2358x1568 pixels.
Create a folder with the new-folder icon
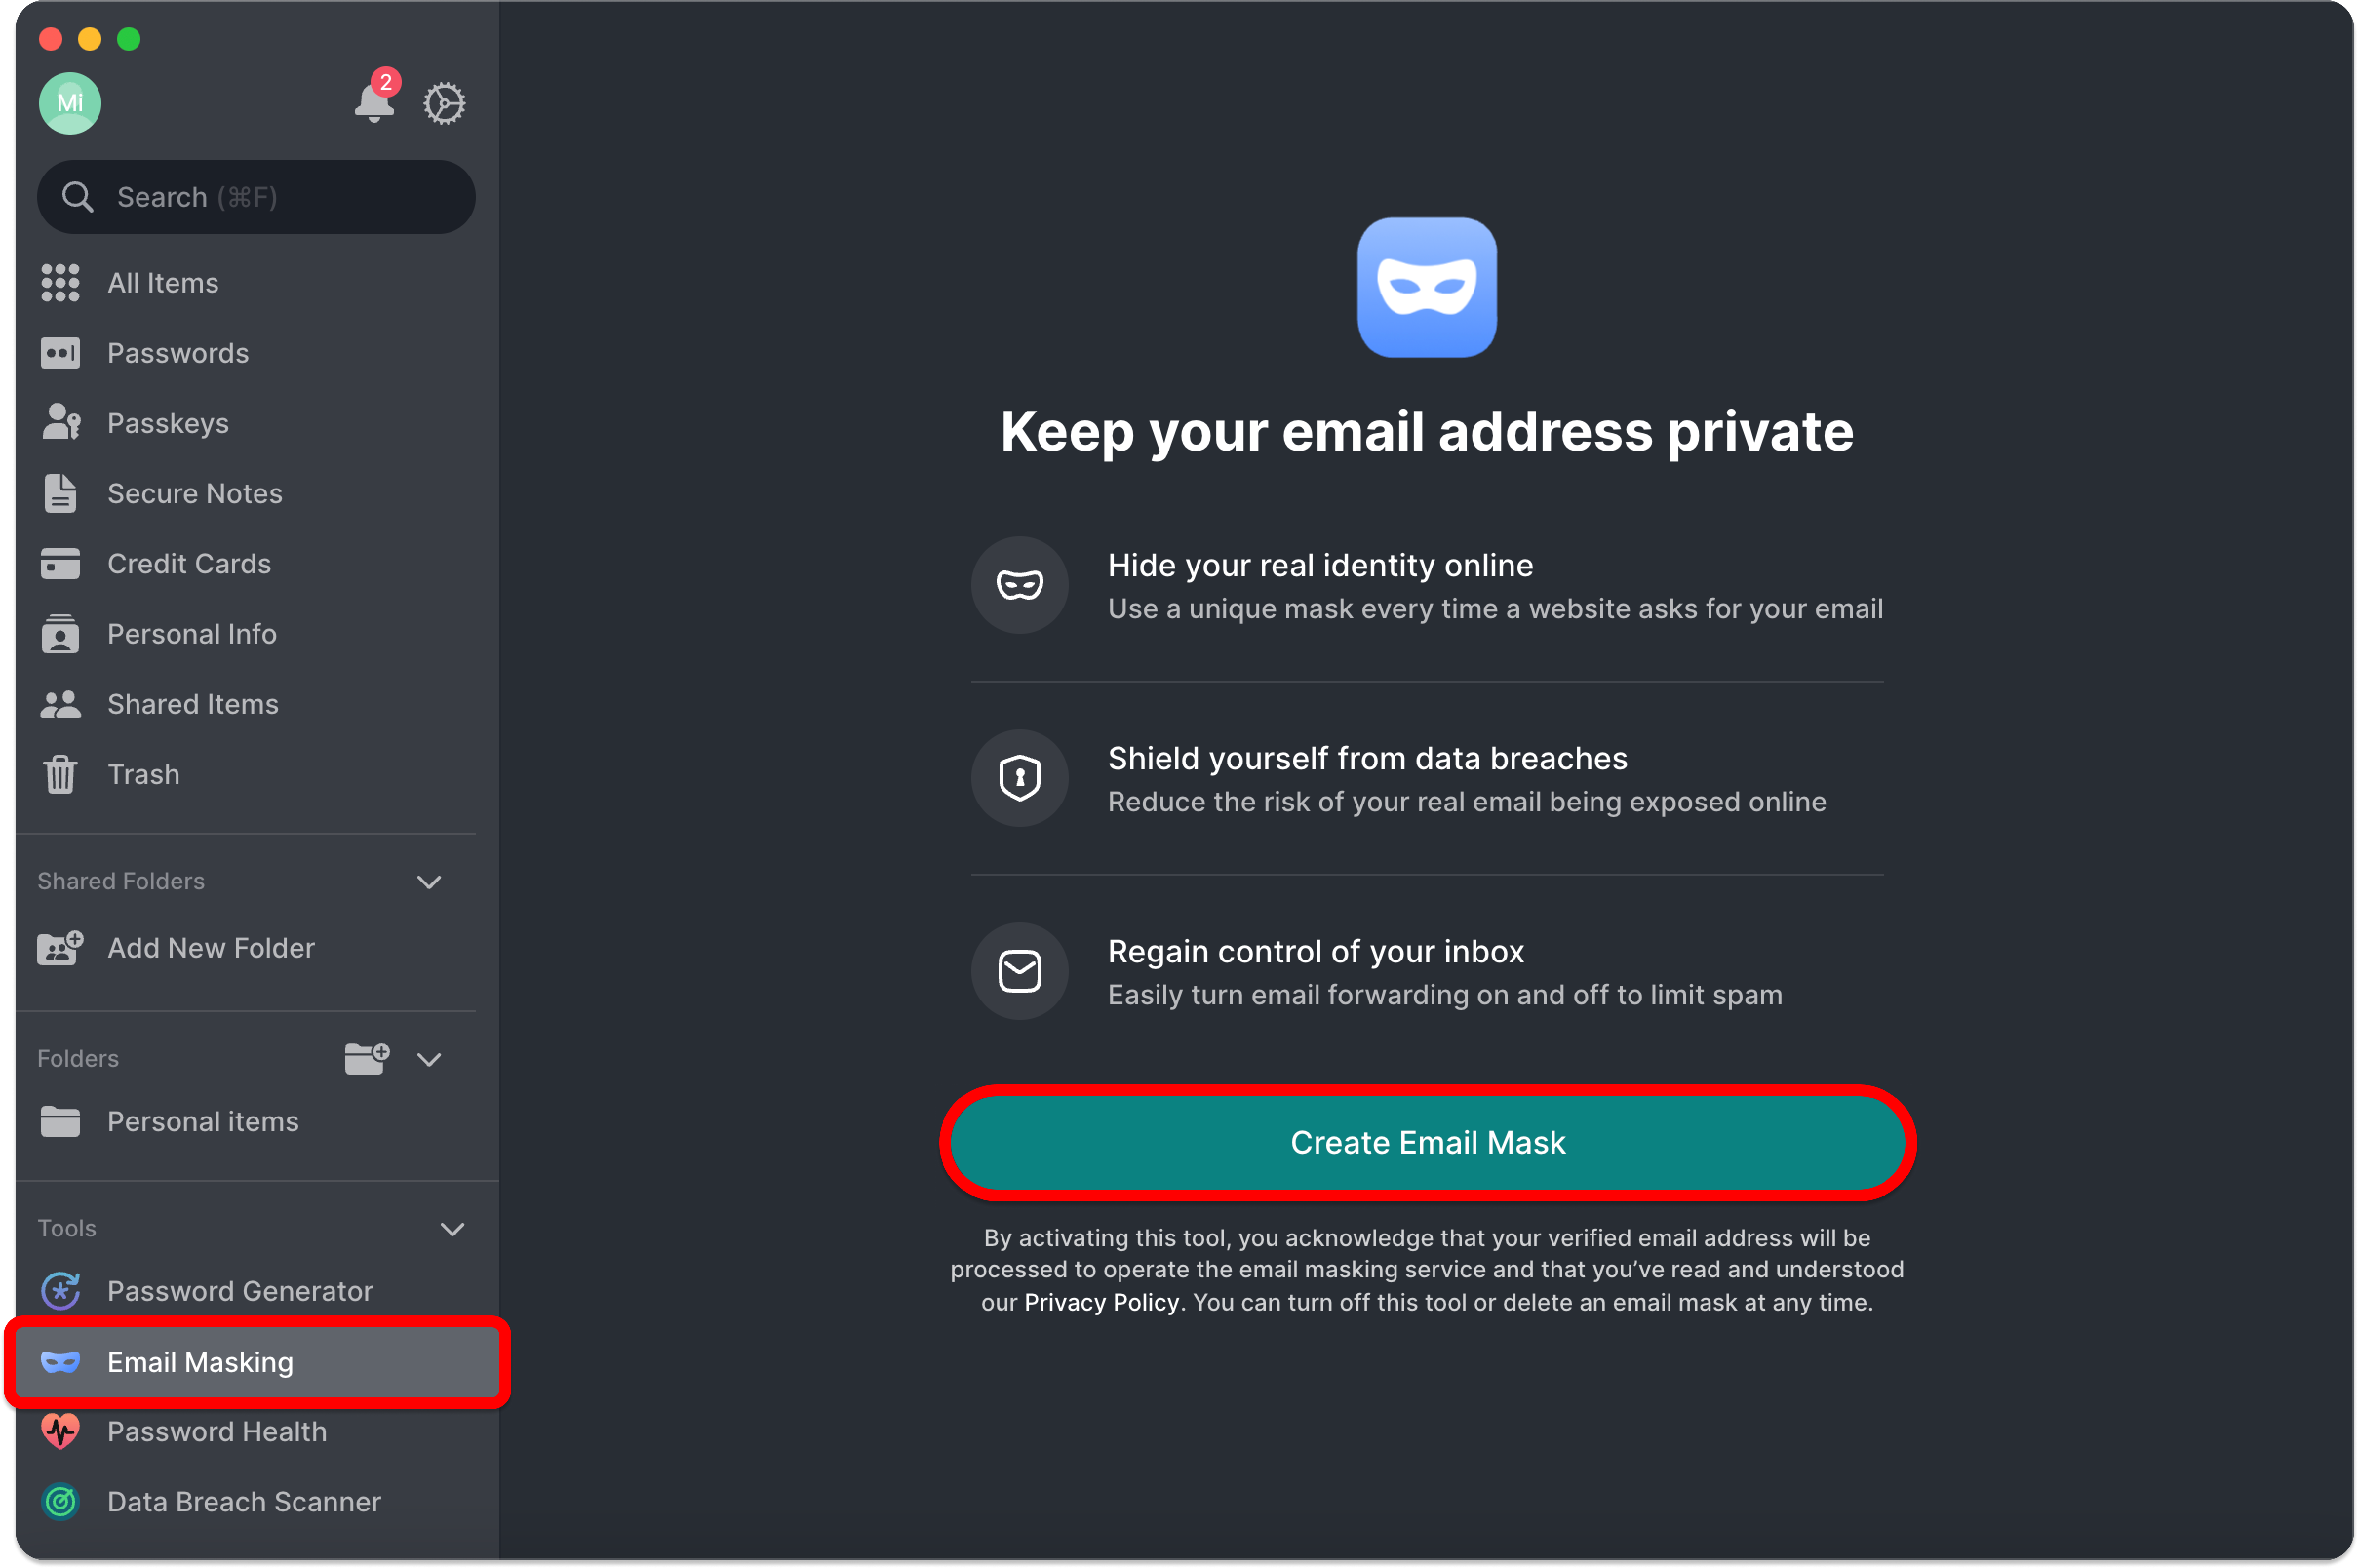(366, 1058)
